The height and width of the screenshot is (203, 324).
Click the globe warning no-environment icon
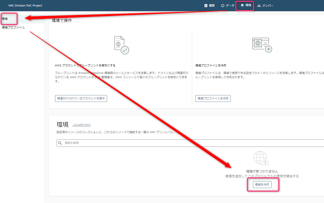[261, 158]
